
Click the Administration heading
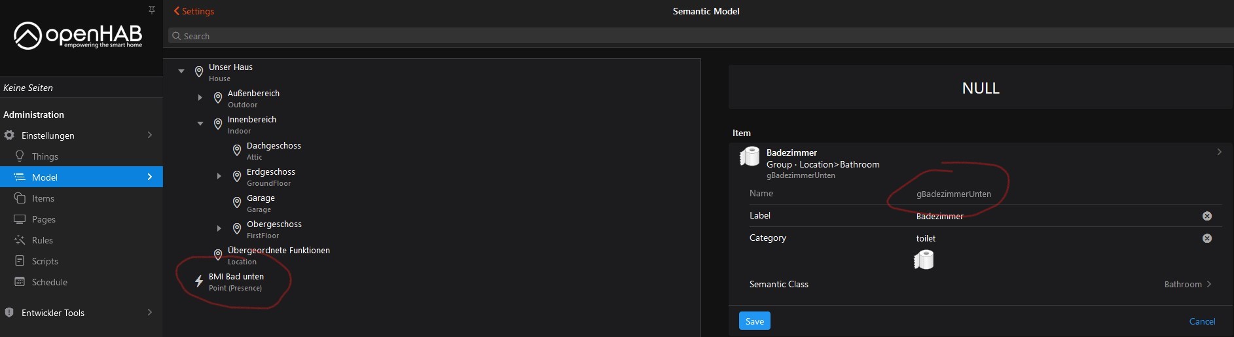tap(34, 115)
